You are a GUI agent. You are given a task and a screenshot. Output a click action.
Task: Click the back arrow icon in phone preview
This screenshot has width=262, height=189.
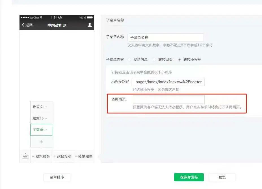point(23,25)
